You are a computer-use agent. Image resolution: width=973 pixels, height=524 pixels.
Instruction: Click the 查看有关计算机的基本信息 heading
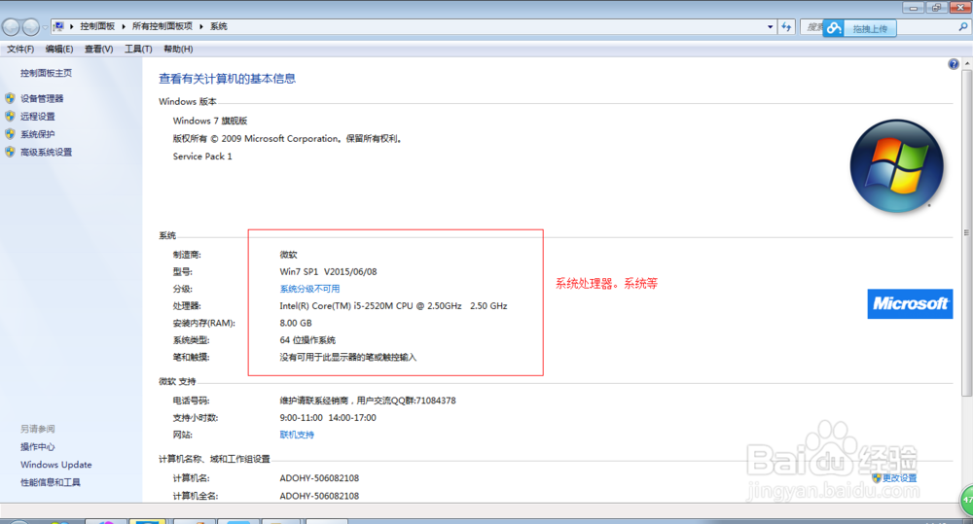(x=227, y=79)
